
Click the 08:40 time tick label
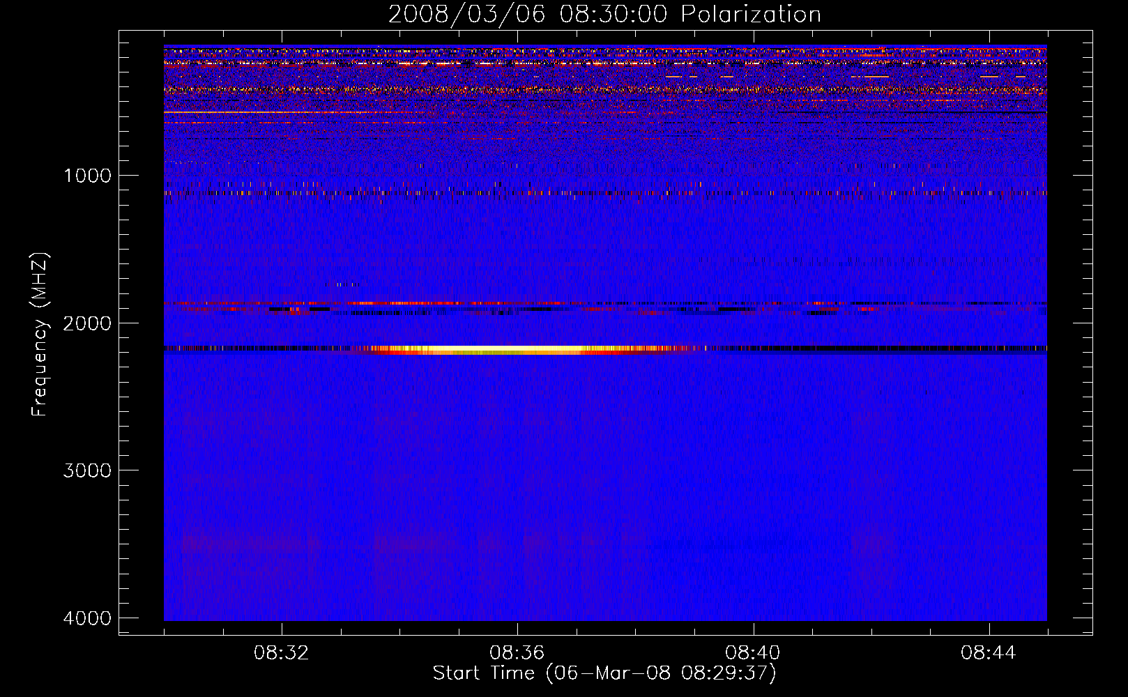pos(753,653)
